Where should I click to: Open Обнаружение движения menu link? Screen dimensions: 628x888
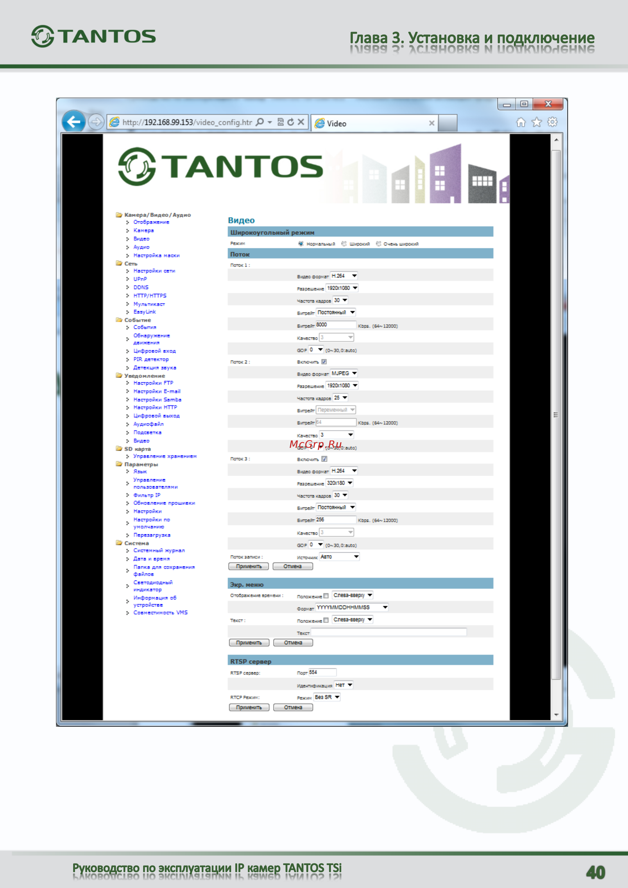point(151,339)
